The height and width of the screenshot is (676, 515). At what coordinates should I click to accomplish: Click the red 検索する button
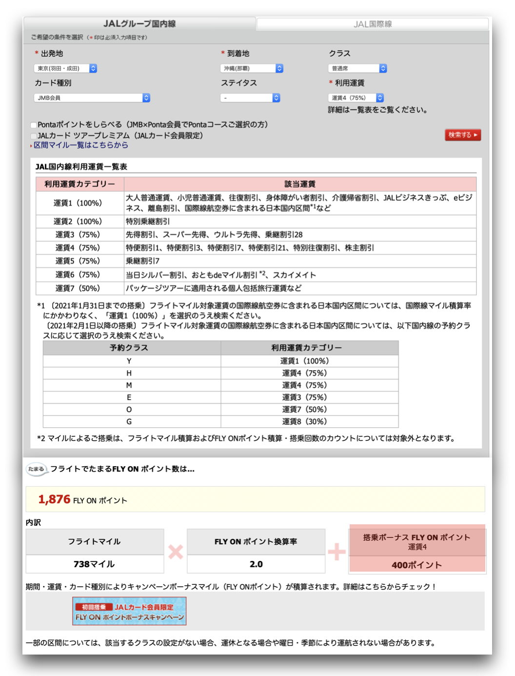pyautogui.click(x=463, y=135)
